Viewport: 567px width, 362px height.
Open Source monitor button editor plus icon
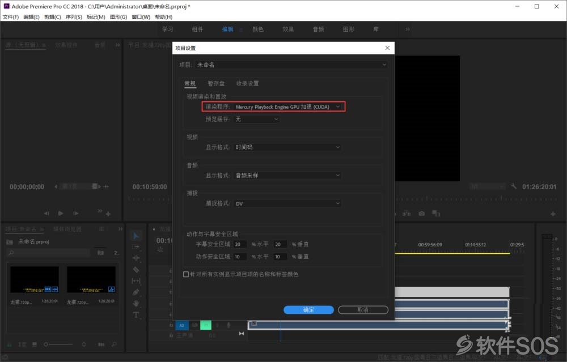[108, 214]
